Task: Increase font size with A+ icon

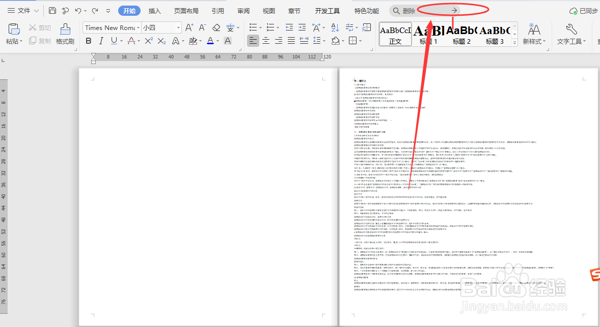Action: point(189,27)
